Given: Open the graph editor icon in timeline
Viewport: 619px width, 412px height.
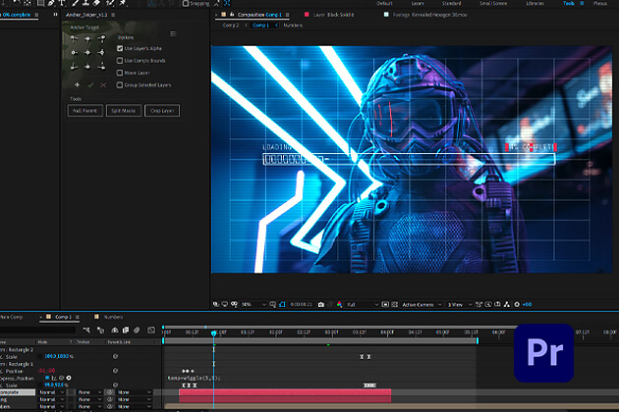Looking at the screenshot, I should click(x=151, y=330).
